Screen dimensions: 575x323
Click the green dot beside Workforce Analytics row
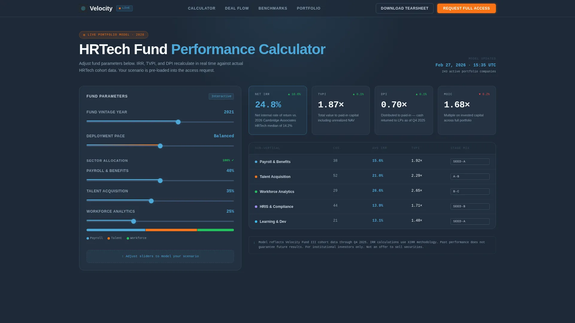pyautogui.click(x=256, y=192)
